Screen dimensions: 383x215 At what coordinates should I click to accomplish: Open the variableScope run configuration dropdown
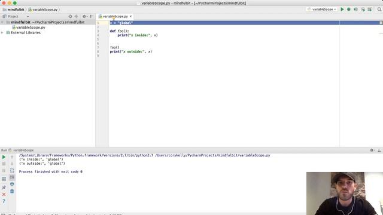[322, 10]
